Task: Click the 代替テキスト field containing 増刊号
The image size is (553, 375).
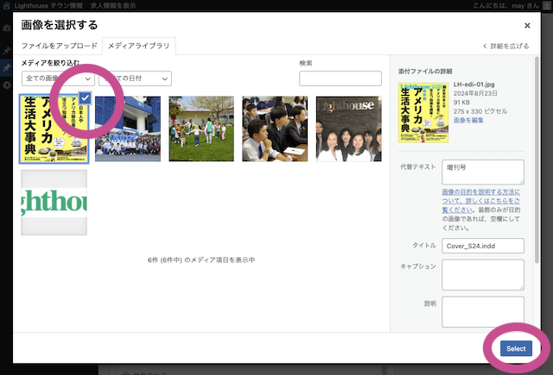Action: coord(483,172)
